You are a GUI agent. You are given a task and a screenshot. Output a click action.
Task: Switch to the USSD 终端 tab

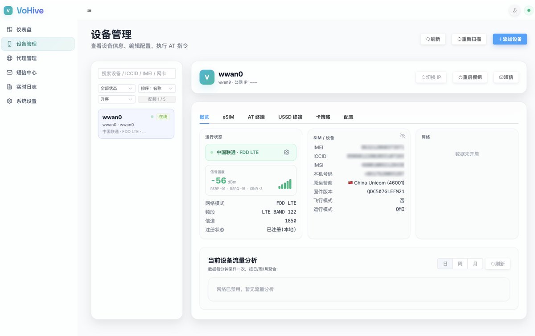point(290,117)
